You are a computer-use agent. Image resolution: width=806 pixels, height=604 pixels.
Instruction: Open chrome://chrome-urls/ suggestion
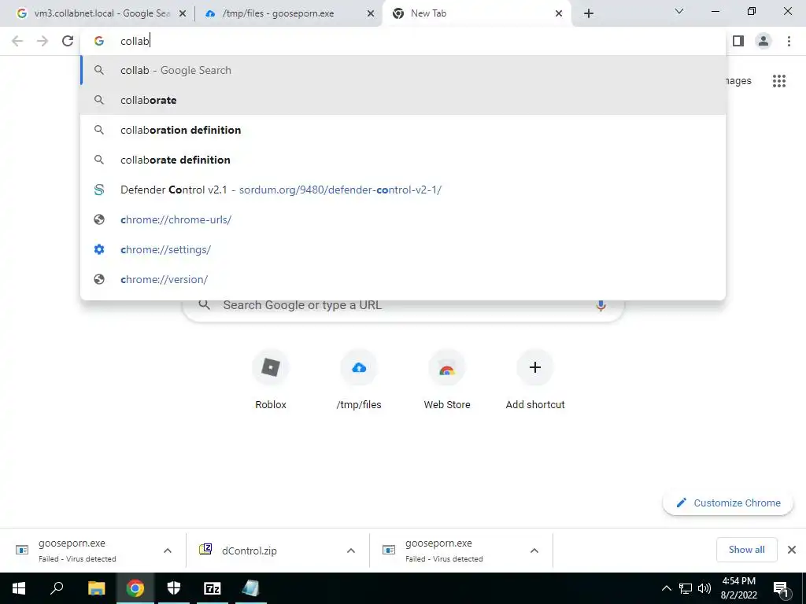pos(403,219)
